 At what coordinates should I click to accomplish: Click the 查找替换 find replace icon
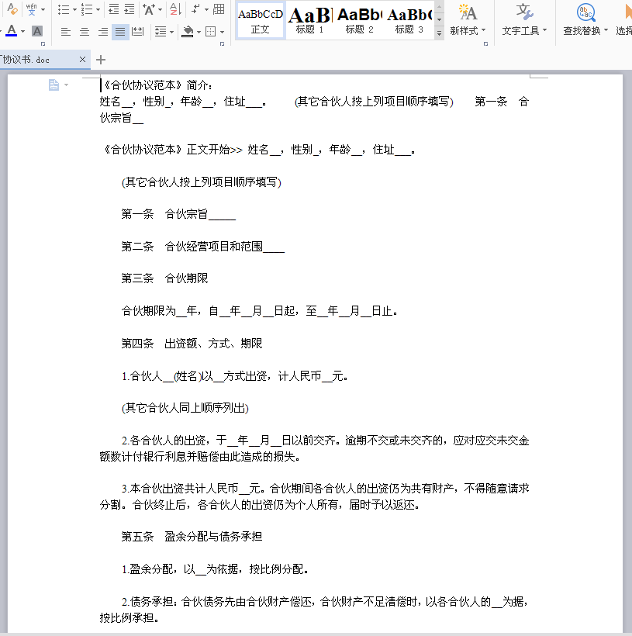[585, 12]
